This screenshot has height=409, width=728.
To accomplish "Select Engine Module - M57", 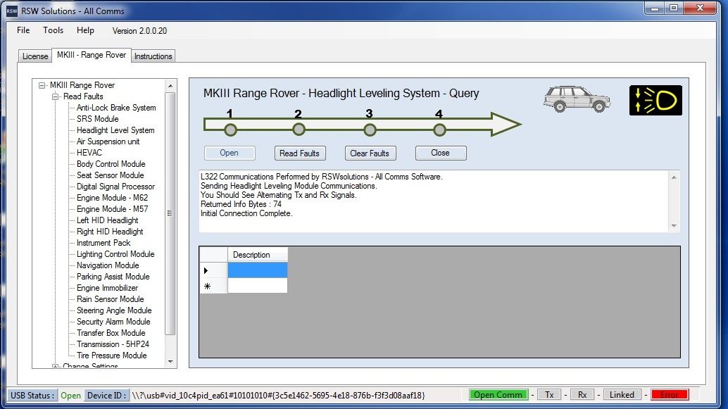I will point(113,209).
